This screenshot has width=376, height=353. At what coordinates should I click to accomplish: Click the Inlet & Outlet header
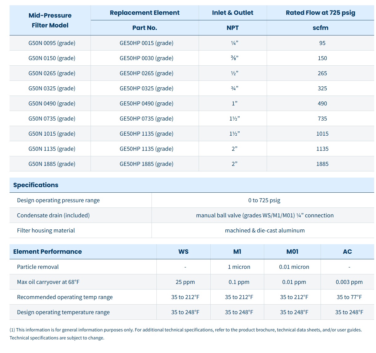click(x=232, y=13)
